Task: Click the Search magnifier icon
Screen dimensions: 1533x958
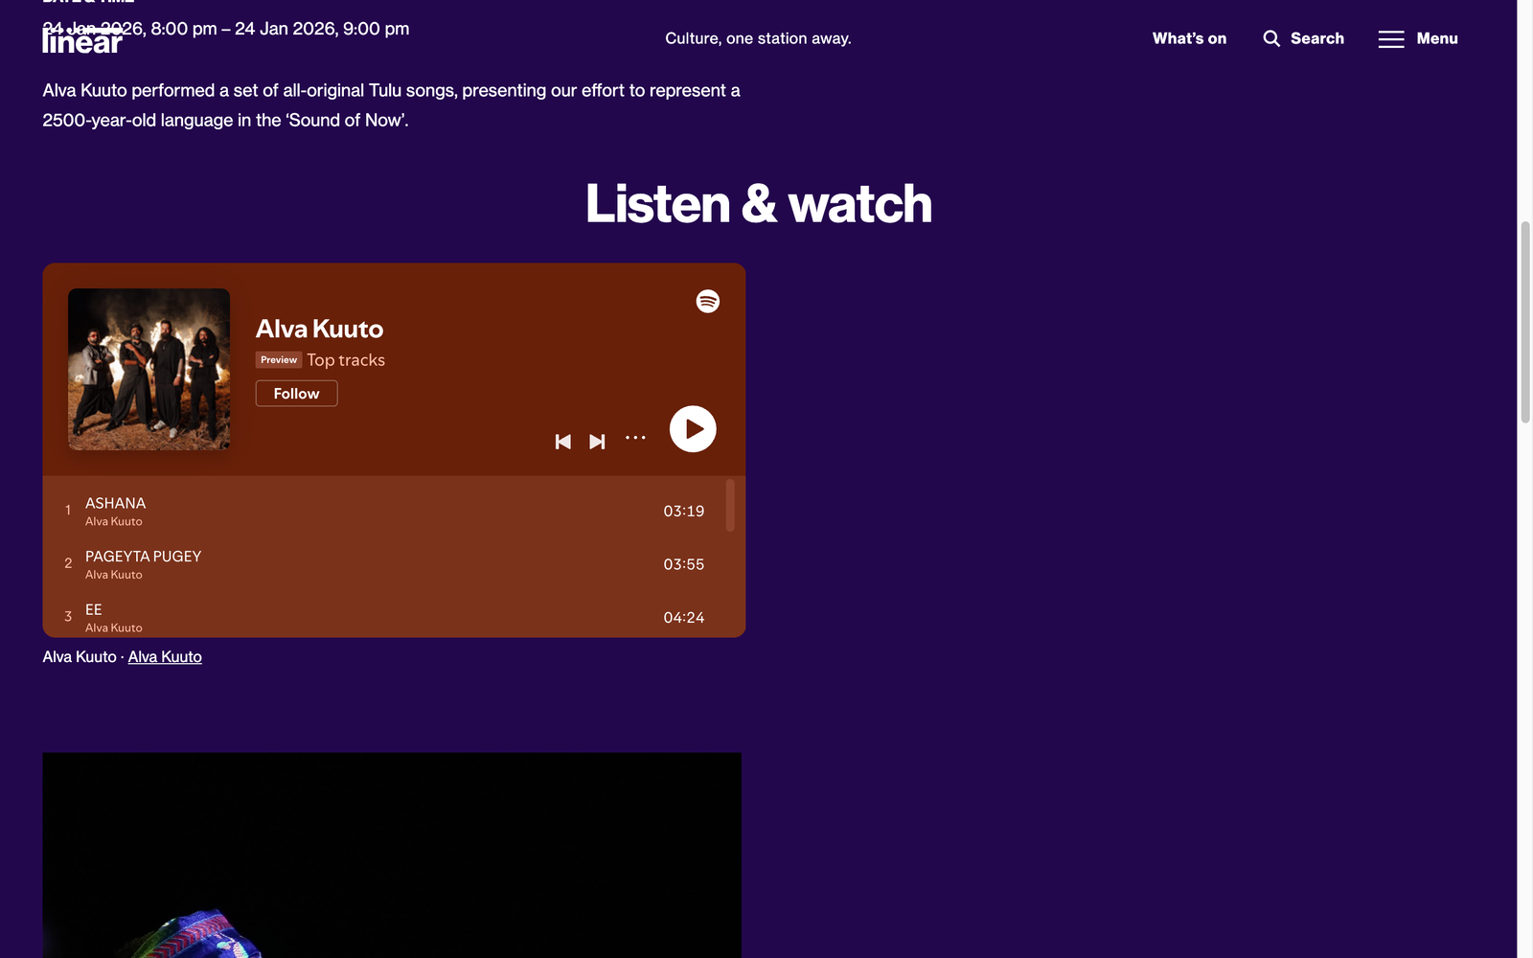Action: [x=1271, y=38]
